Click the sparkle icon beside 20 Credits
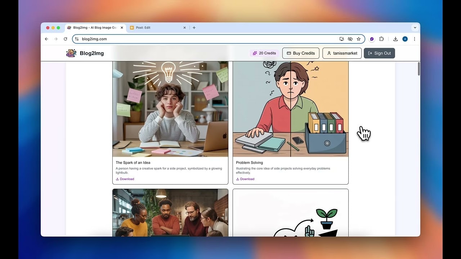Image resolution: width=461 pixels, height=259 pixels. (255, 53)
